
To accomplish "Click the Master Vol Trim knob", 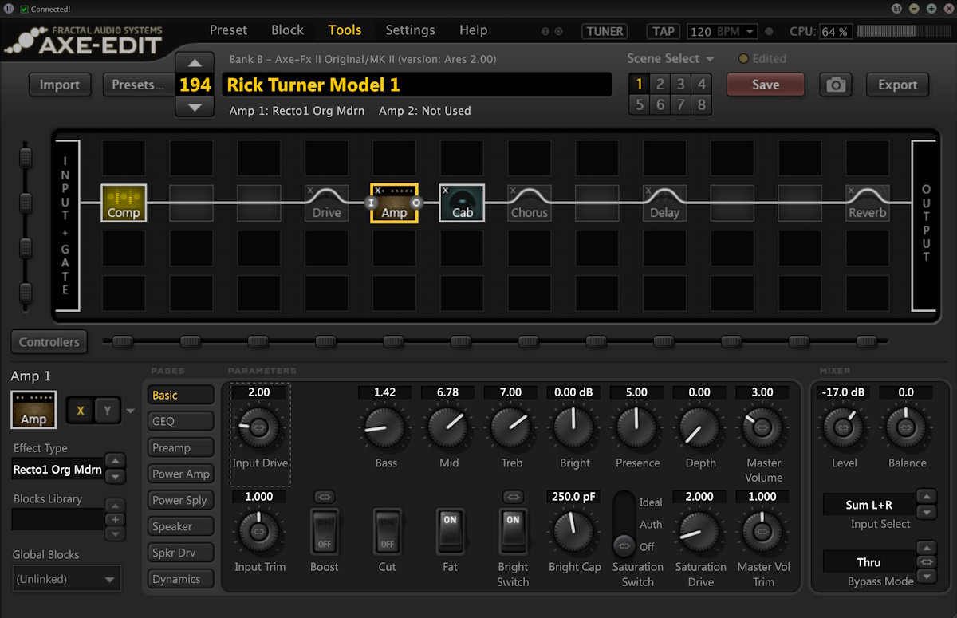I will click(763, 532).
